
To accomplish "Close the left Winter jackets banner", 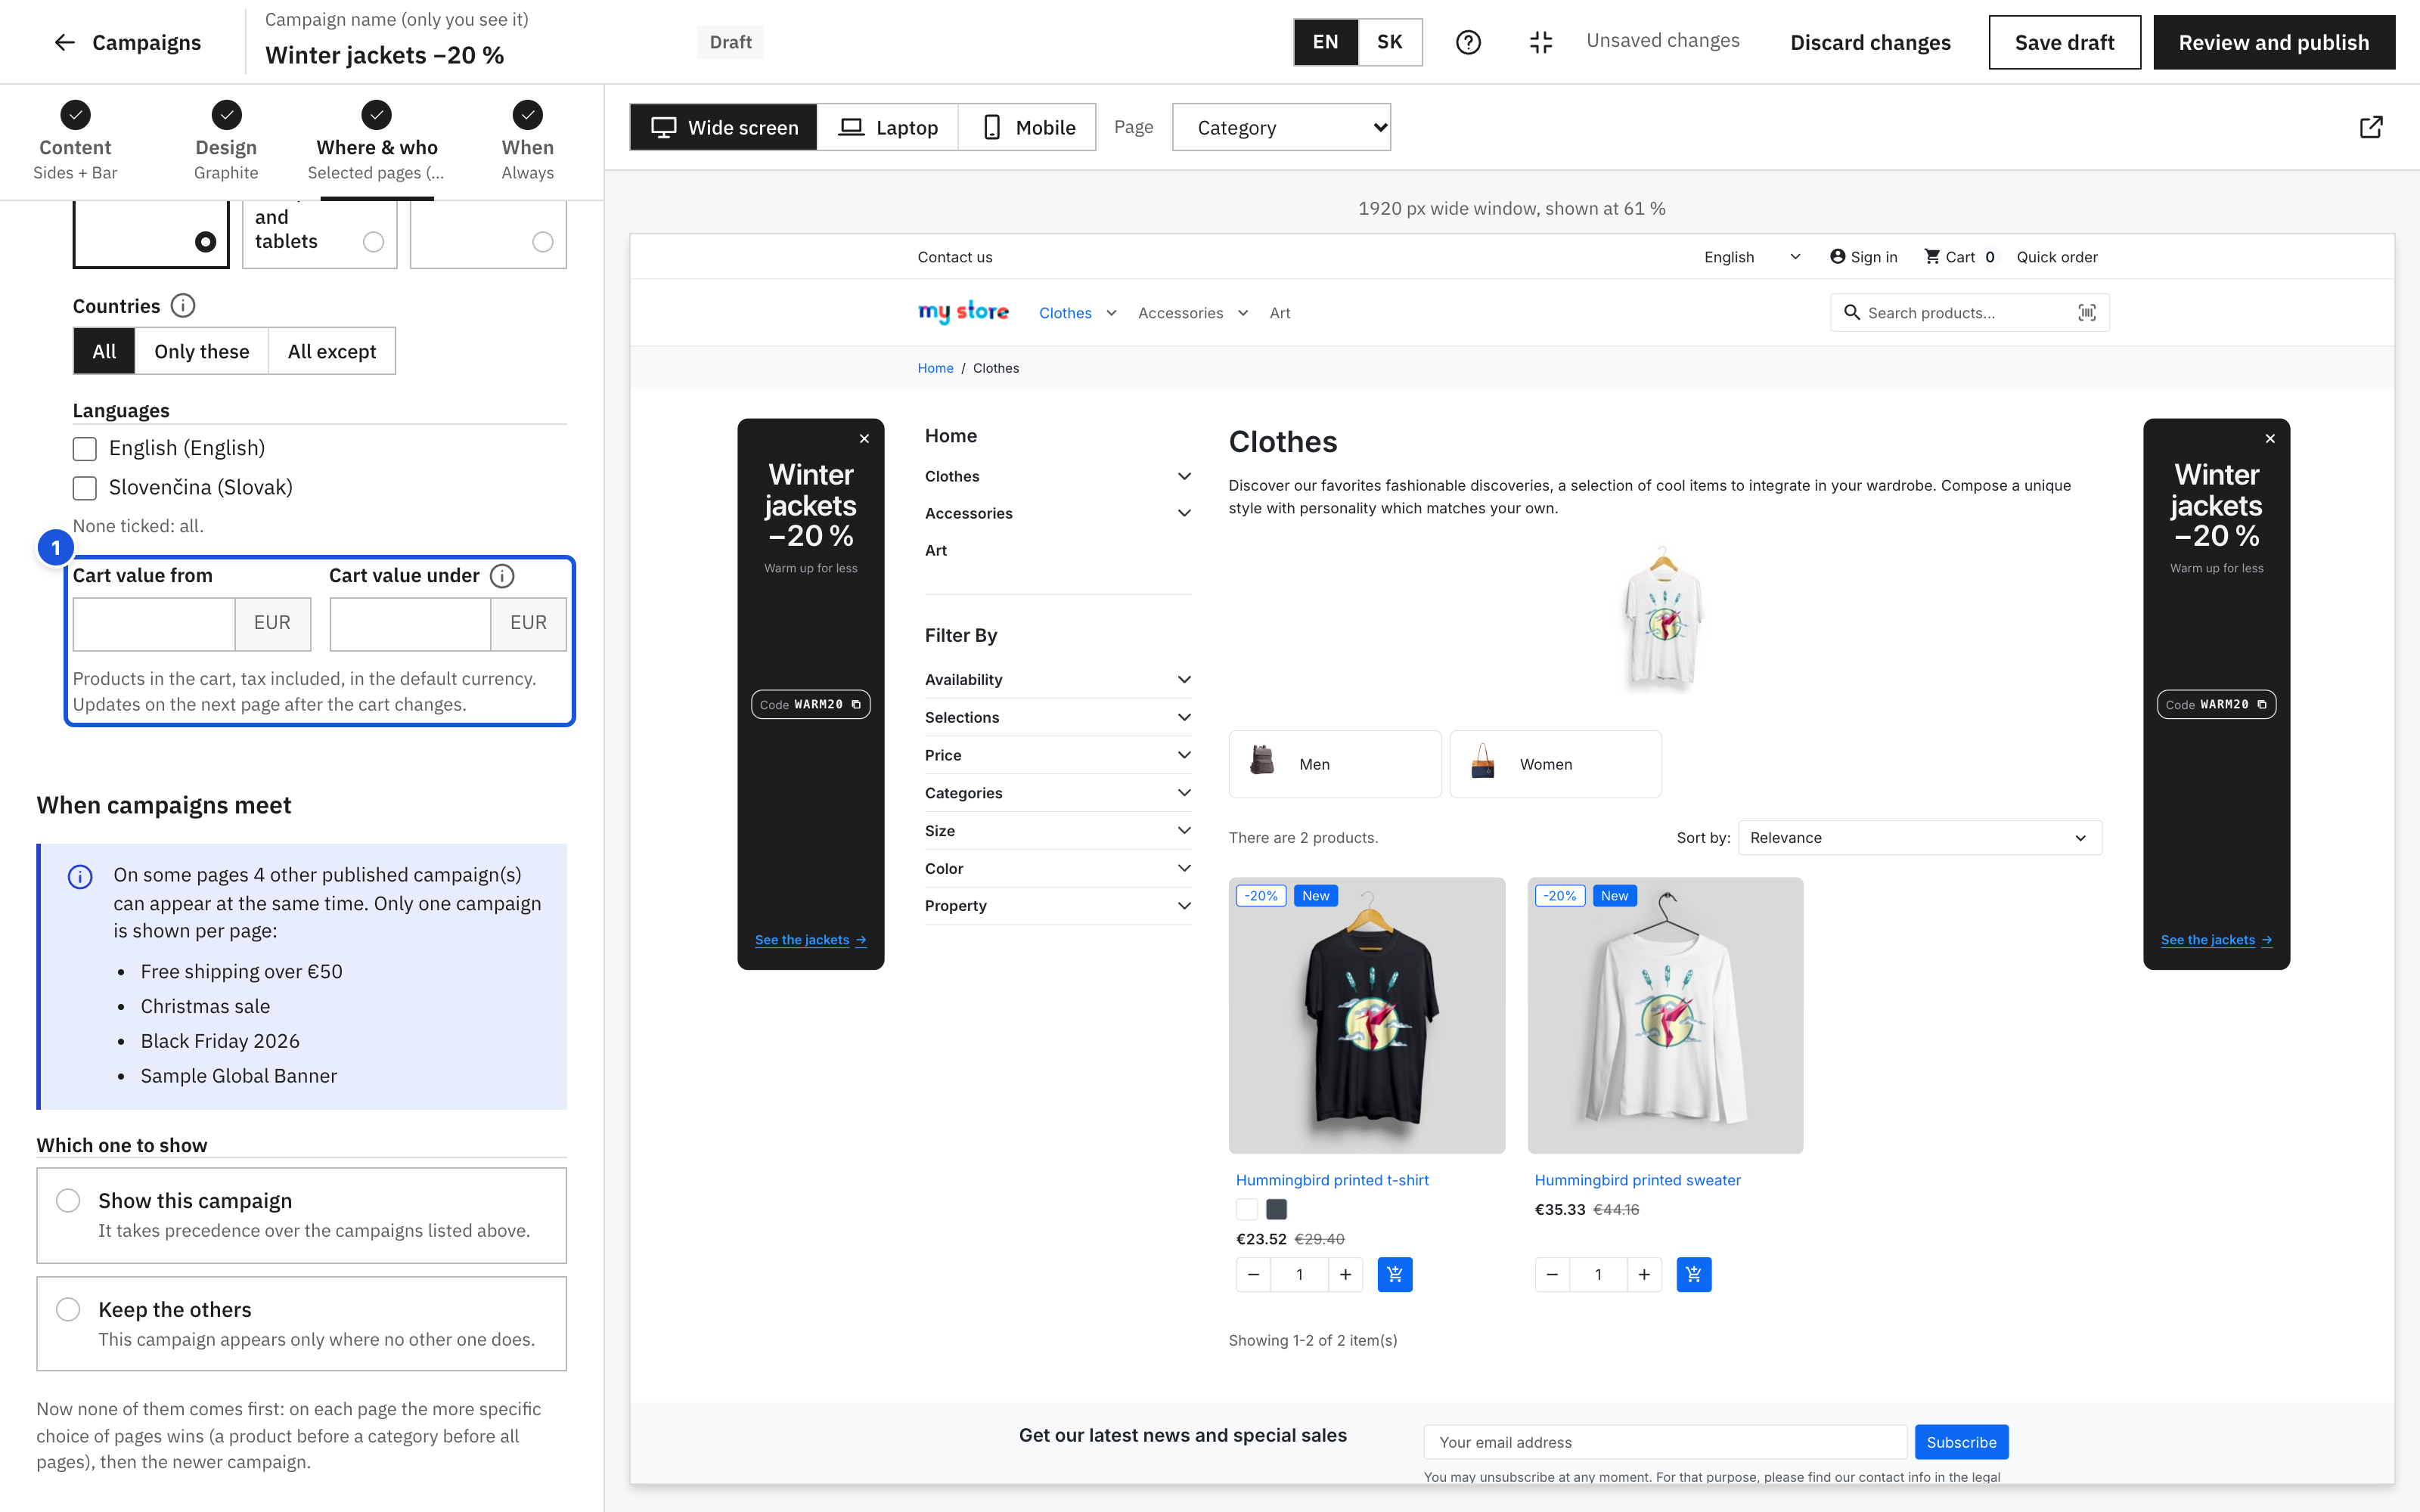I will click(x=865, y=439).
